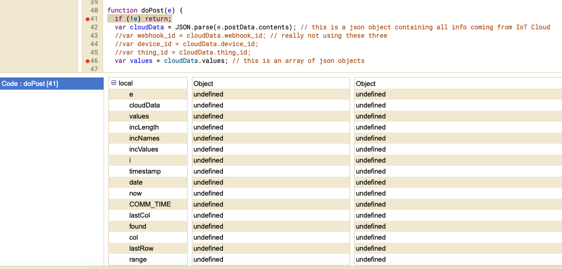This screenshot has width=562, height=269.
Task: Remove the breakpoint on line 46
Action: [x=88, y=61]
